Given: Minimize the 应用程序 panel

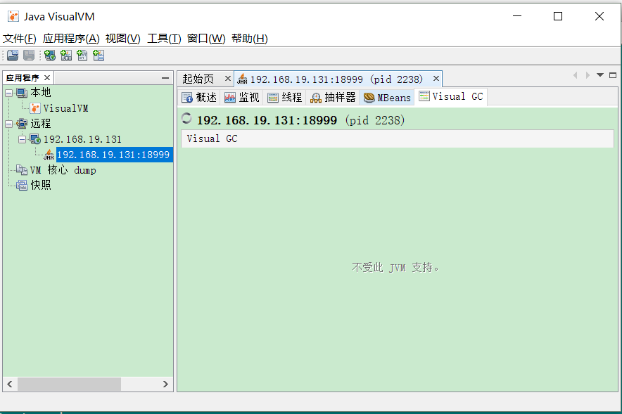Looking at the screenshot, I should tap(165, 78).
